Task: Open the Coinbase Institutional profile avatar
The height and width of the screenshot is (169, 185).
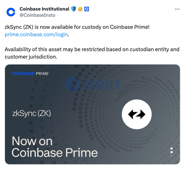Action: pyautogui.click(x=11, y=12)
